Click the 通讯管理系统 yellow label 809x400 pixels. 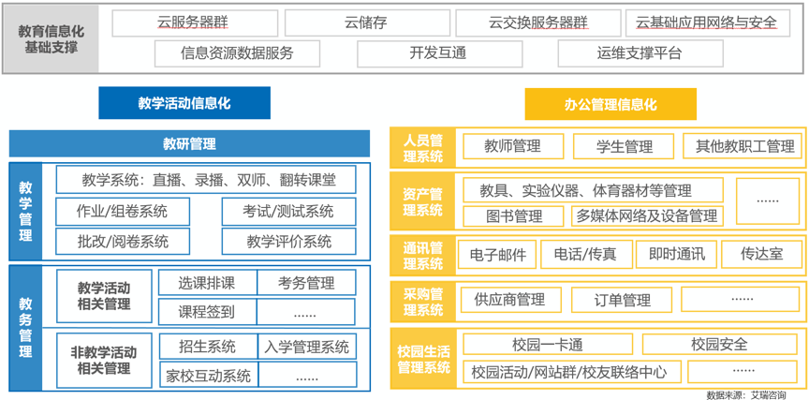click(x=422, y=255)
